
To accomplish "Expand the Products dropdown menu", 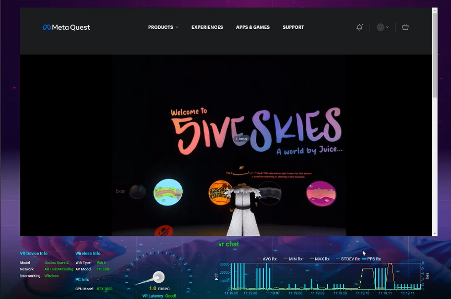I will click(x=163, y=27).
